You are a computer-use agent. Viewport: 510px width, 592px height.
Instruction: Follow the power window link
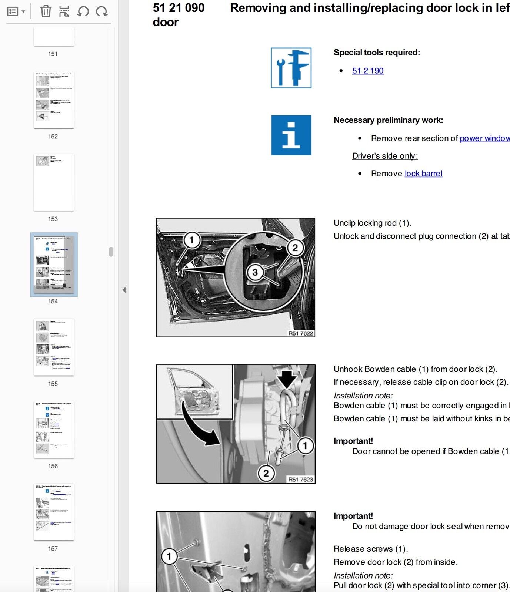pos(484,138)
